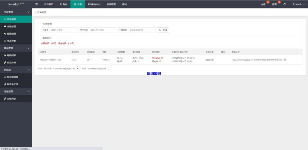
Task: Switch to the 后台首页 top menu
Action: [x=48, y=5]
